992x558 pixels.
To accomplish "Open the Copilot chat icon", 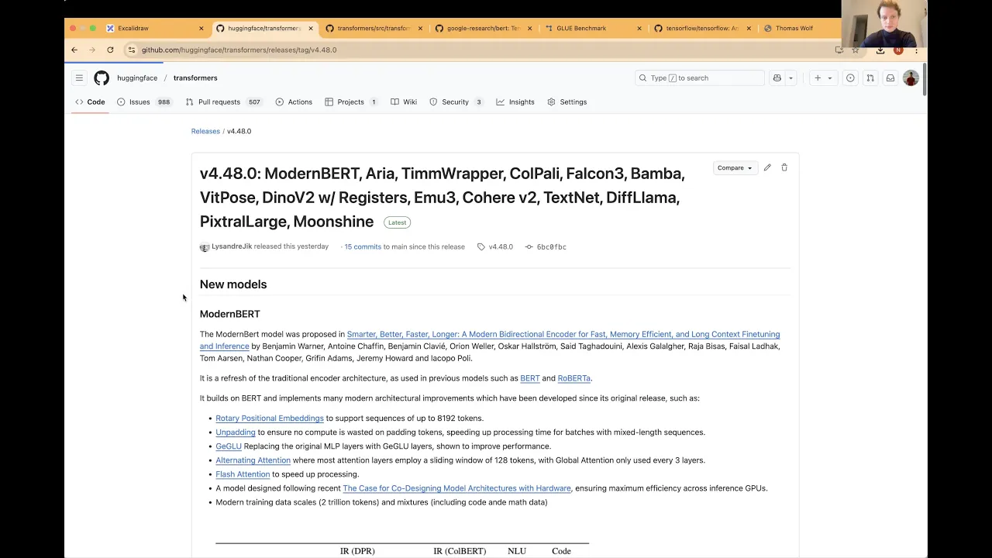I will 777,77.
